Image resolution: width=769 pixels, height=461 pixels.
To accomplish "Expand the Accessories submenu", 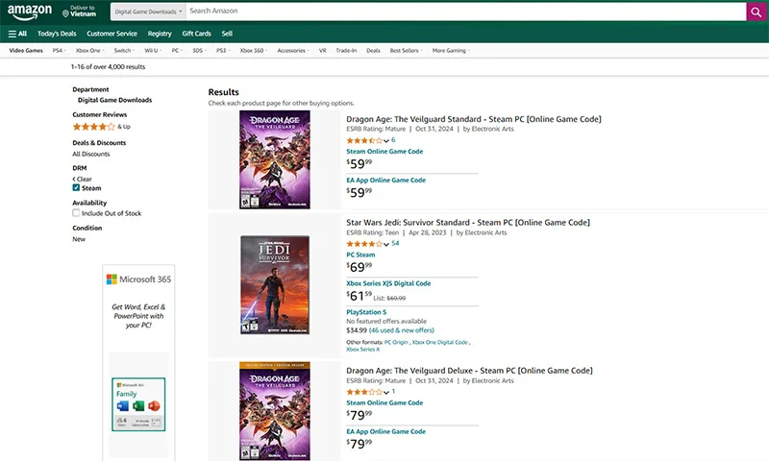I will click(293, 51).
